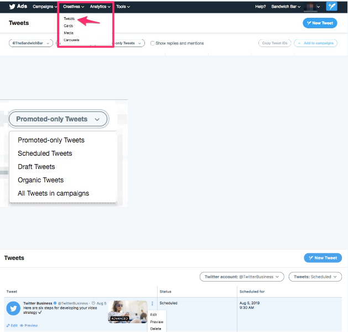The height and width of the screenshot is (332, 348).
Task: Select Preview in the tweet popup menu
Action: [x=157, y=322]
